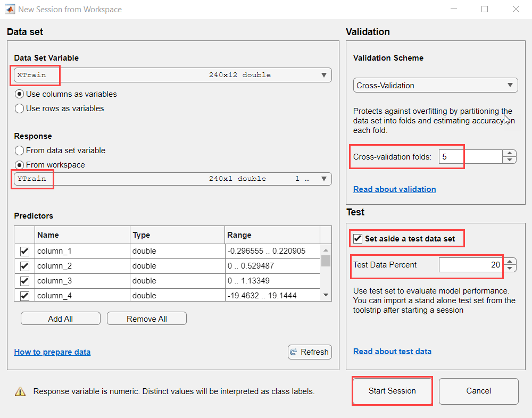Viewport: 532px width, 418px height.
Task: Decrease cross-validation folds with down arrow
Action: click(x=510, y=160)
